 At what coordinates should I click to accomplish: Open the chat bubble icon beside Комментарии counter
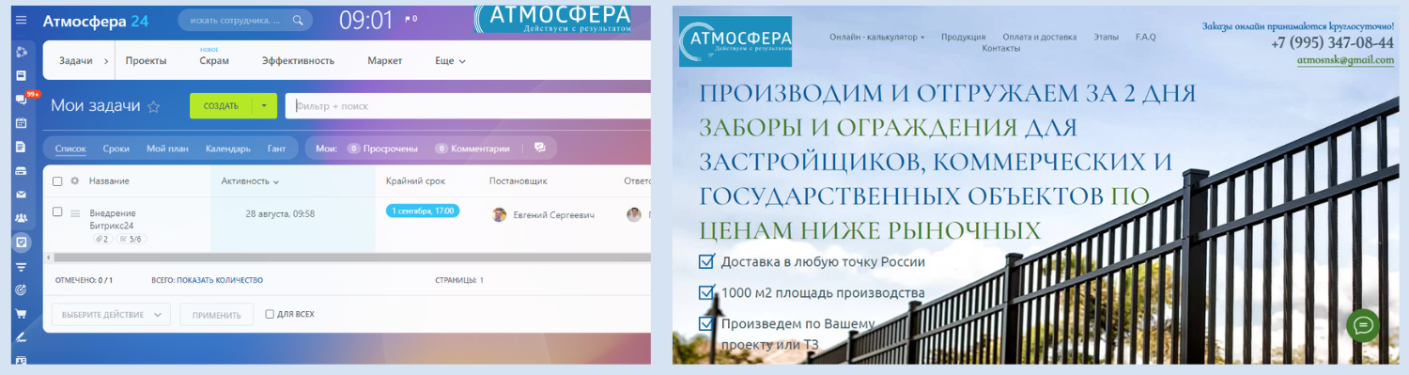pos(539,148)
